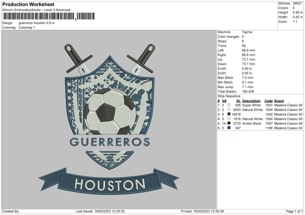Select the 'Amber Black' description cell
Screen dimensions: 305x215
pos(252,123)
